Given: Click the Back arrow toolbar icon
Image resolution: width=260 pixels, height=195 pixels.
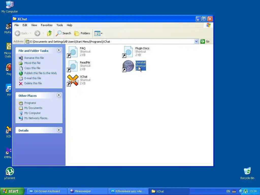Looking at the screenshot, I should pos(18,33).
